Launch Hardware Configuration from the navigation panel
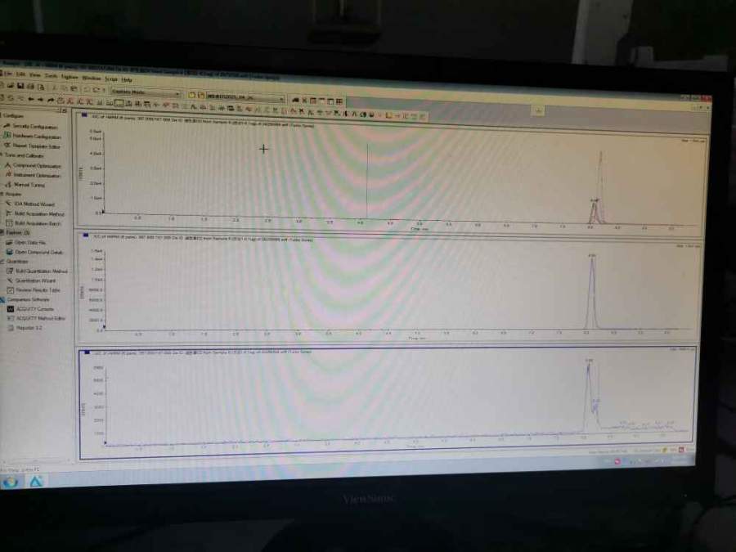This screenshot has height=552, width=736. [36, 137]
